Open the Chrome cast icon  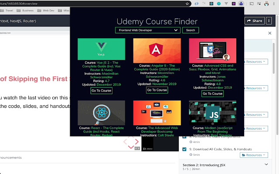coord(252,3)
